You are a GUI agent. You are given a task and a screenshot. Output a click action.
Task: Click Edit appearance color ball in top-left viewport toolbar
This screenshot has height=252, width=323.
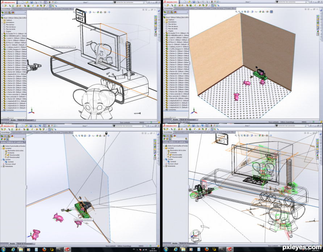click(x=98, y=12)
